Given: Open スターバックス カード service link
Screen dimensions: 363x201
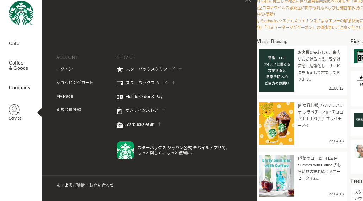Looking at the screenshot, I should (x=147, y=83).
